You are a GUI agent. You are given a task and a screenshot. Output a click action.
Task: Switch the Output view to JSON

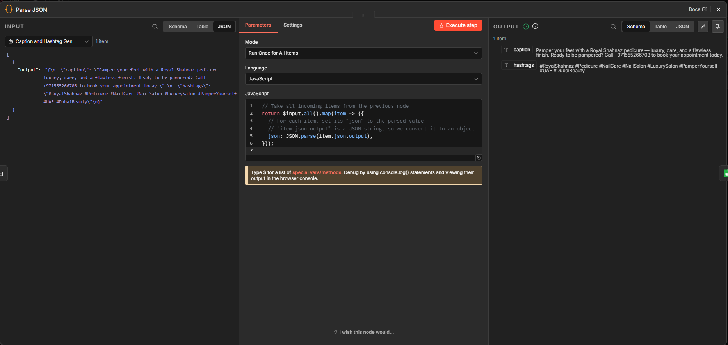click(682, 27)
